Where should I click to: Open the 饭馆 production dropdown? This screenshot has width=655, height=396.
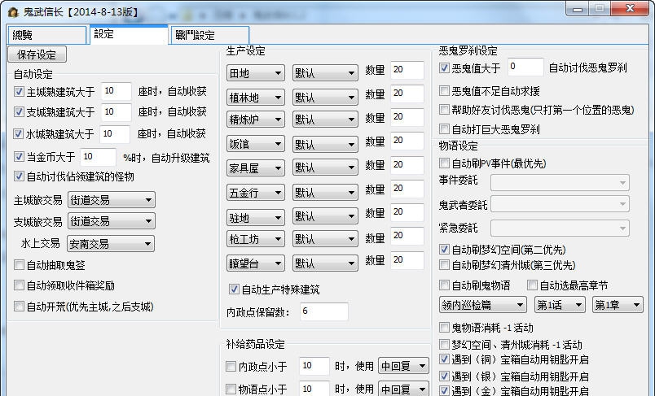(x=256, y=144)
